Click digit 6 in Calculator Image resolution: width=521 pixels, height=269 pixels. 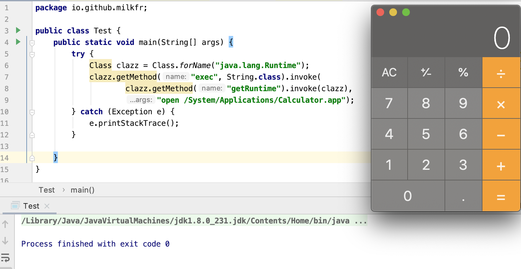[x=464, y=134]
